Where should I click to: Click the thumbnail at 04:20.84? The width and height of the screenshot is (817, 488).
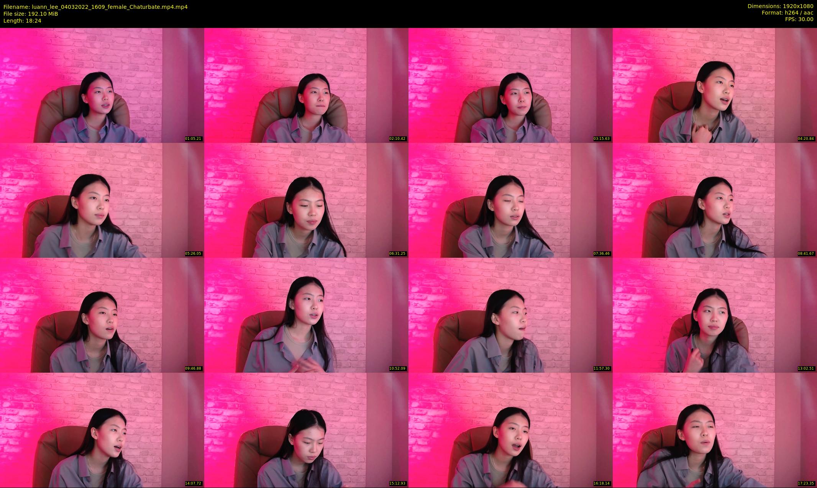715,85
